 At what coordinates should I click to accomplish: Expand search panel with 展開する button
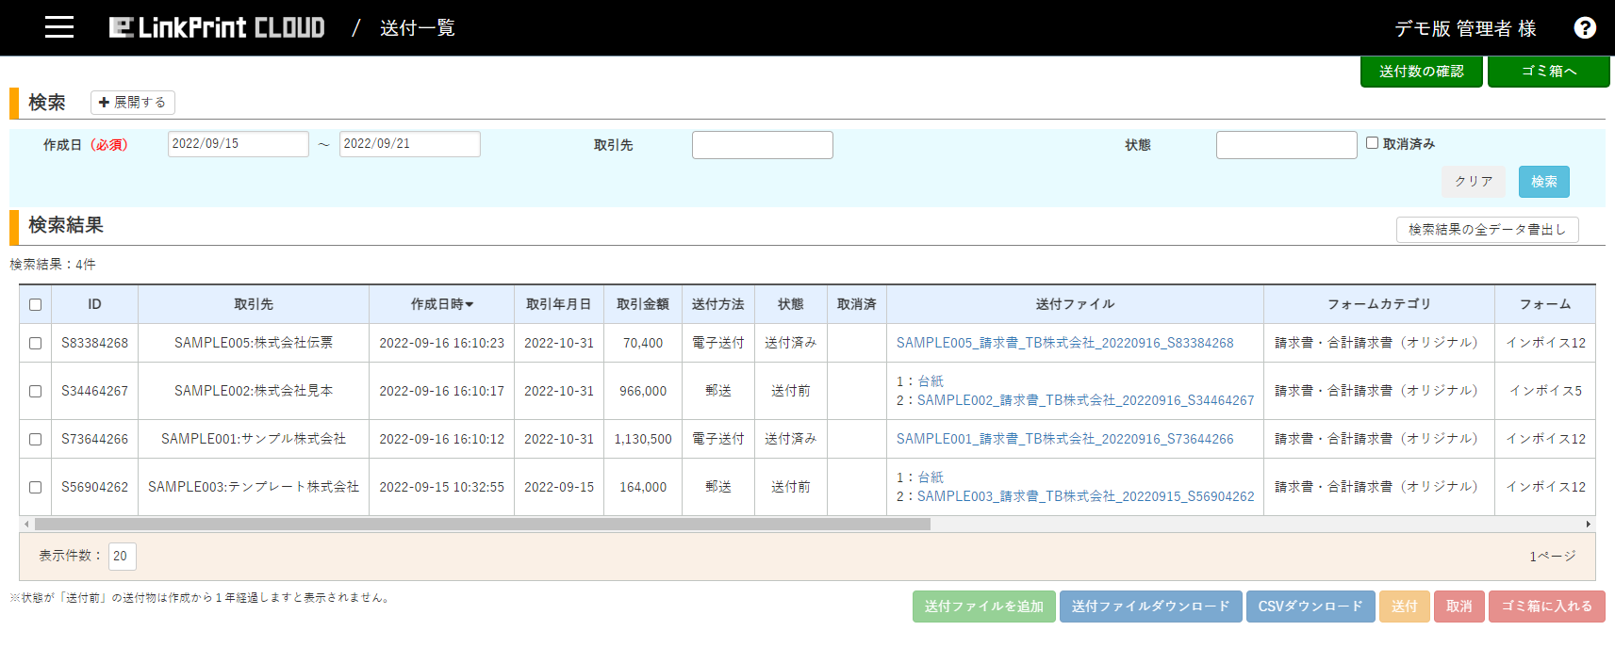pos(133,103)
